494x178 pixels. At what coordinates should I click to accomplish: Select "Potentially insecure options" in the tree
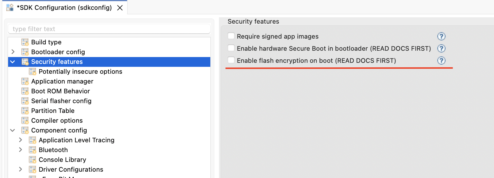click(80, 71)
